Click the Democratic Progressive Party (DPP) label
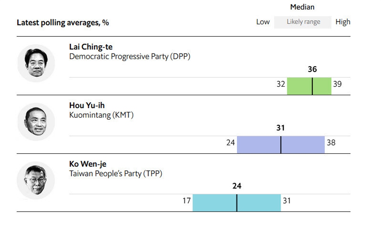Image resolution: width=381 pixels, height=240 pixels. click(129, 57)
